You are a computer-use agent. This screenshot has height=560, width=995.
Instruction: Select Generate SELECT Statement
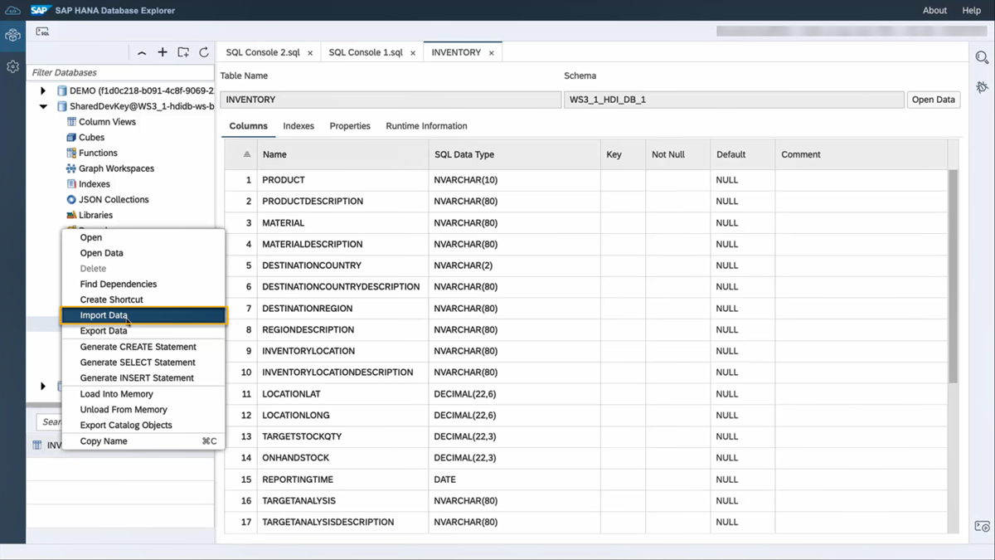[x=143, y=363]
